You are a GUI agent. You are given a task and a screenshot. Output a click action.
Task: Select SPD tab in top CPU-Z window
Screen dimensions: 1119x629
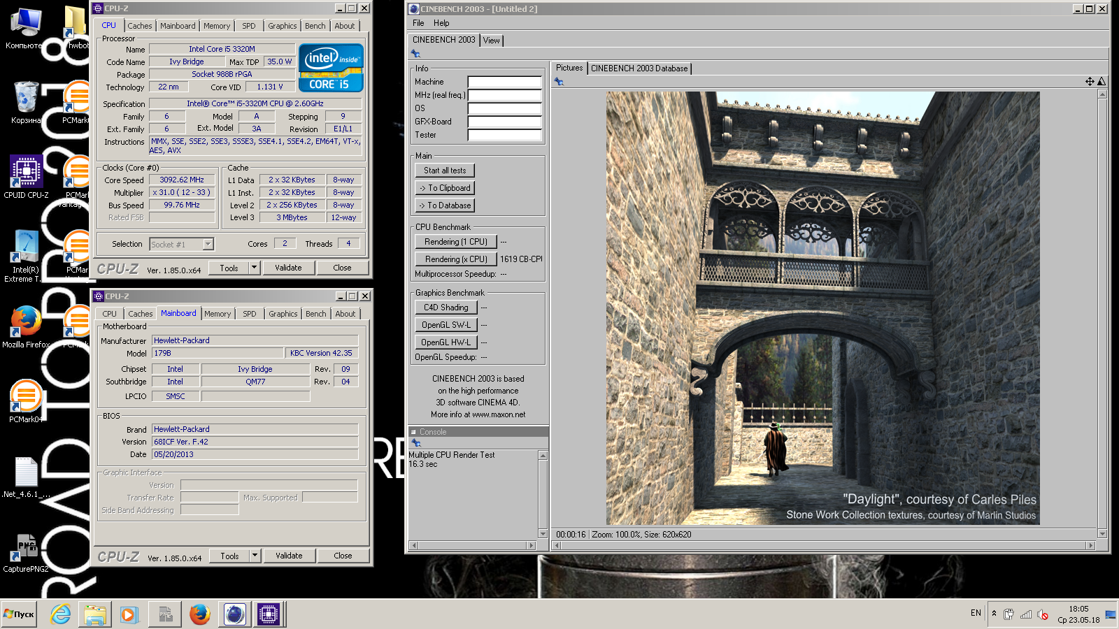249,26
